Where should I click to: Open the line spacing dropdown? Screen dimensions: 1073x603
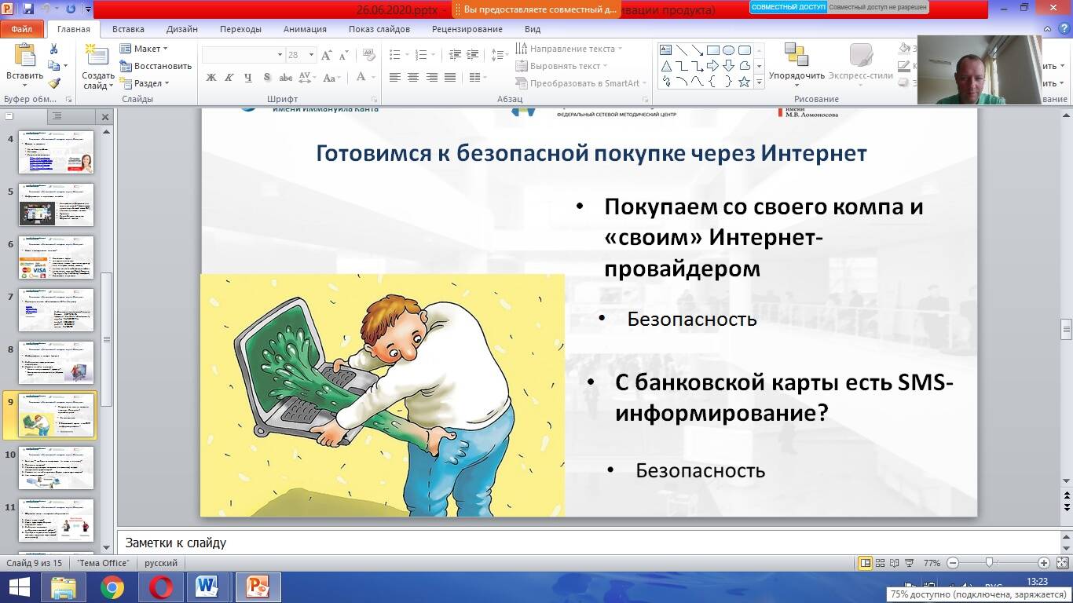pyautogui.click(x=500, y=55)
